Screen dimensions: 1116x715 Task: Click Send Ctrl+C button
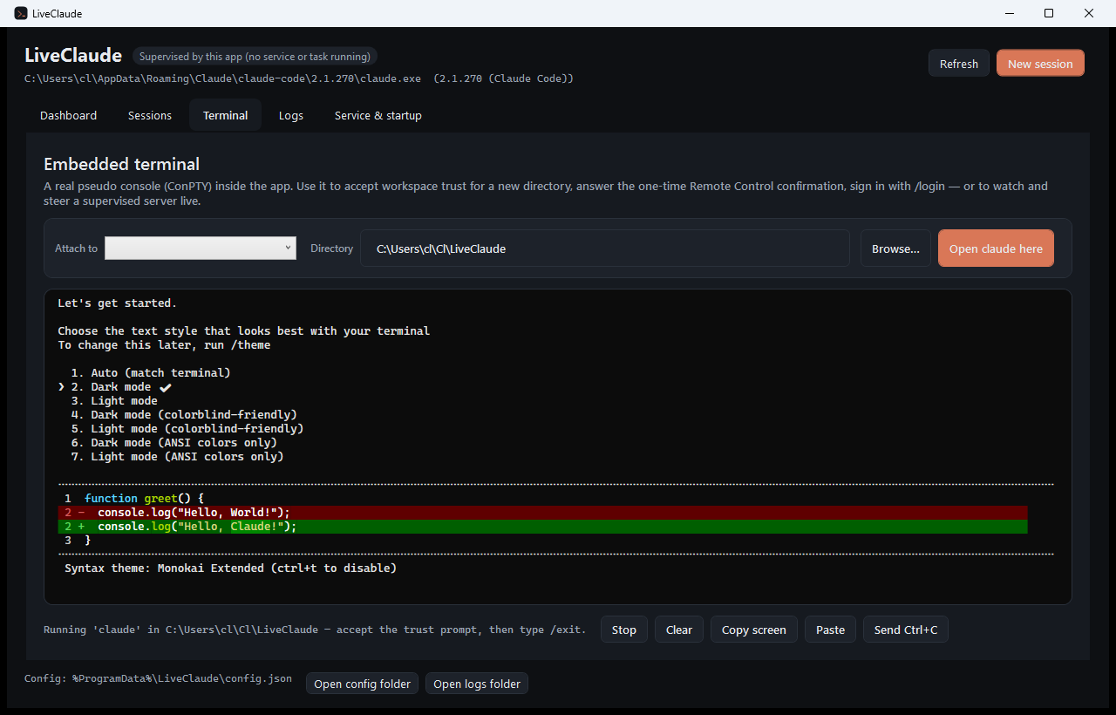906,630
